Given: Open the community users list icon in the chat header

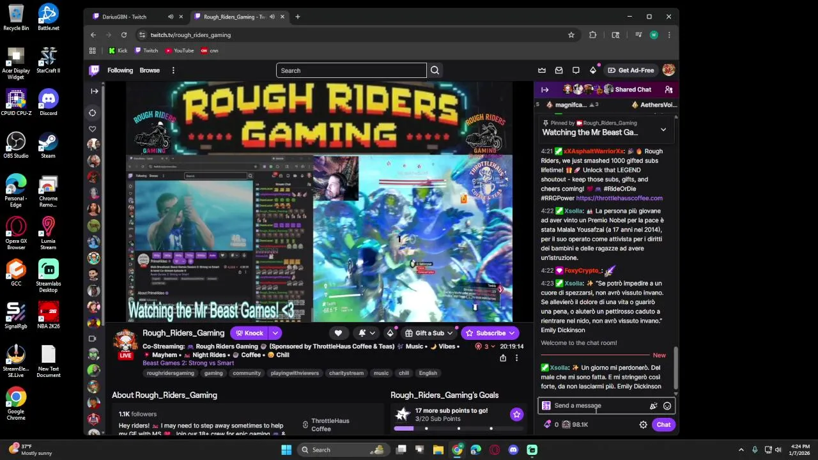Looking at the screenshot, I should pos(668,89).
